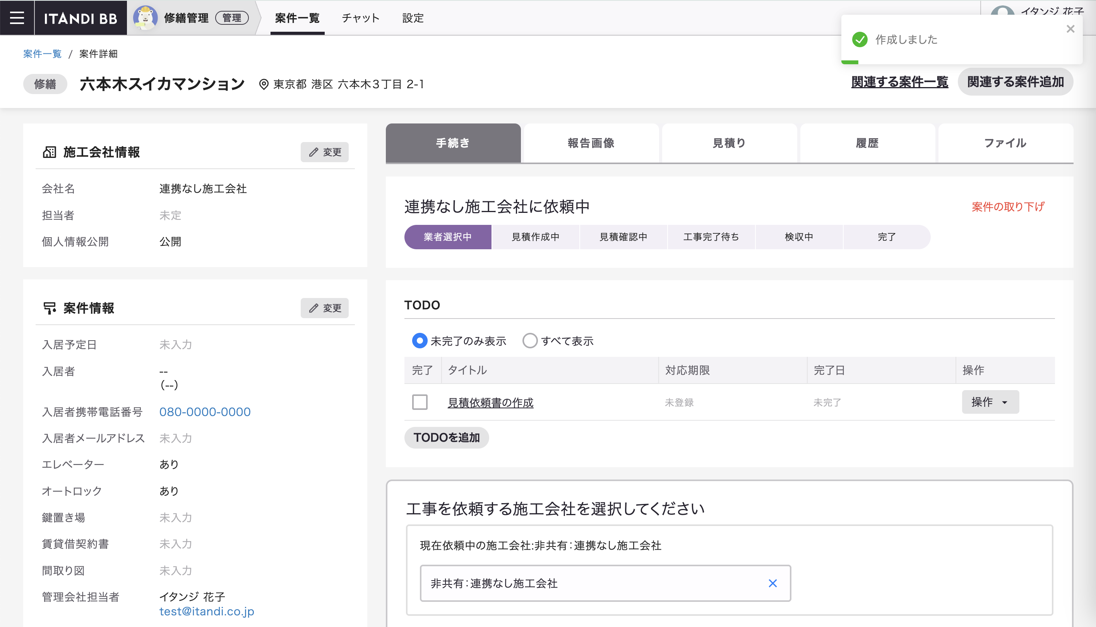Select the 未完了のみ表示 radio button

click(x=419, y=341)
